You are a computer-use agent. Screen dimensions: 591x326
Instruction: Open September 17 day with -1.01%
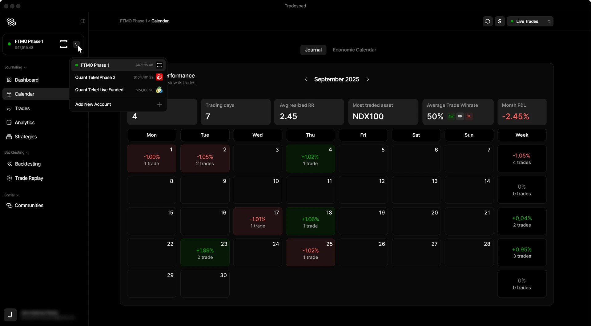pos(258,221)
